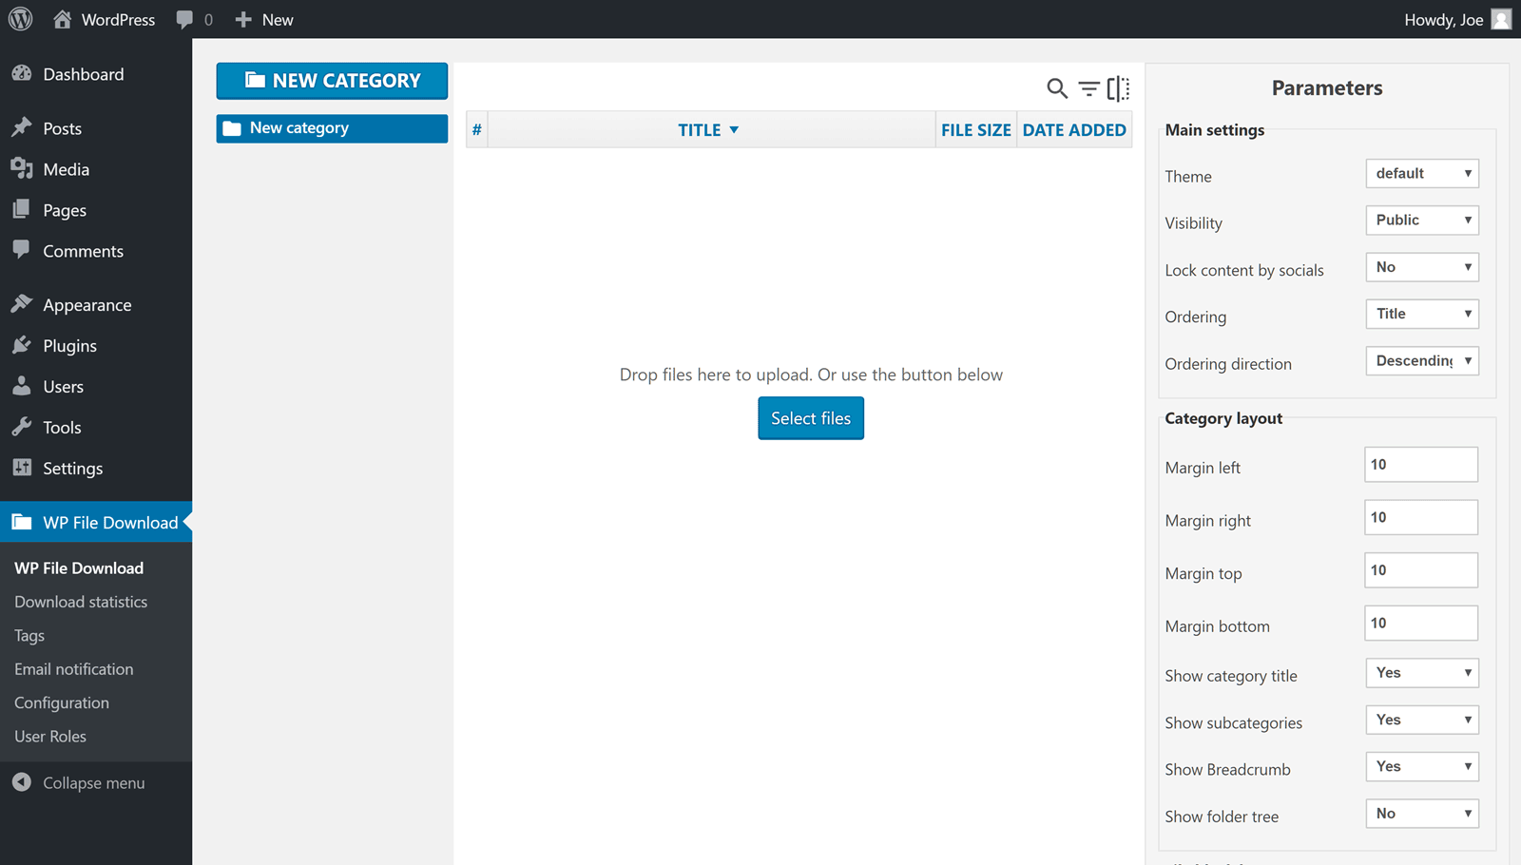Select the New category tree item
The width and height of the screenshot is (1521, 865).
pos(332,128)
